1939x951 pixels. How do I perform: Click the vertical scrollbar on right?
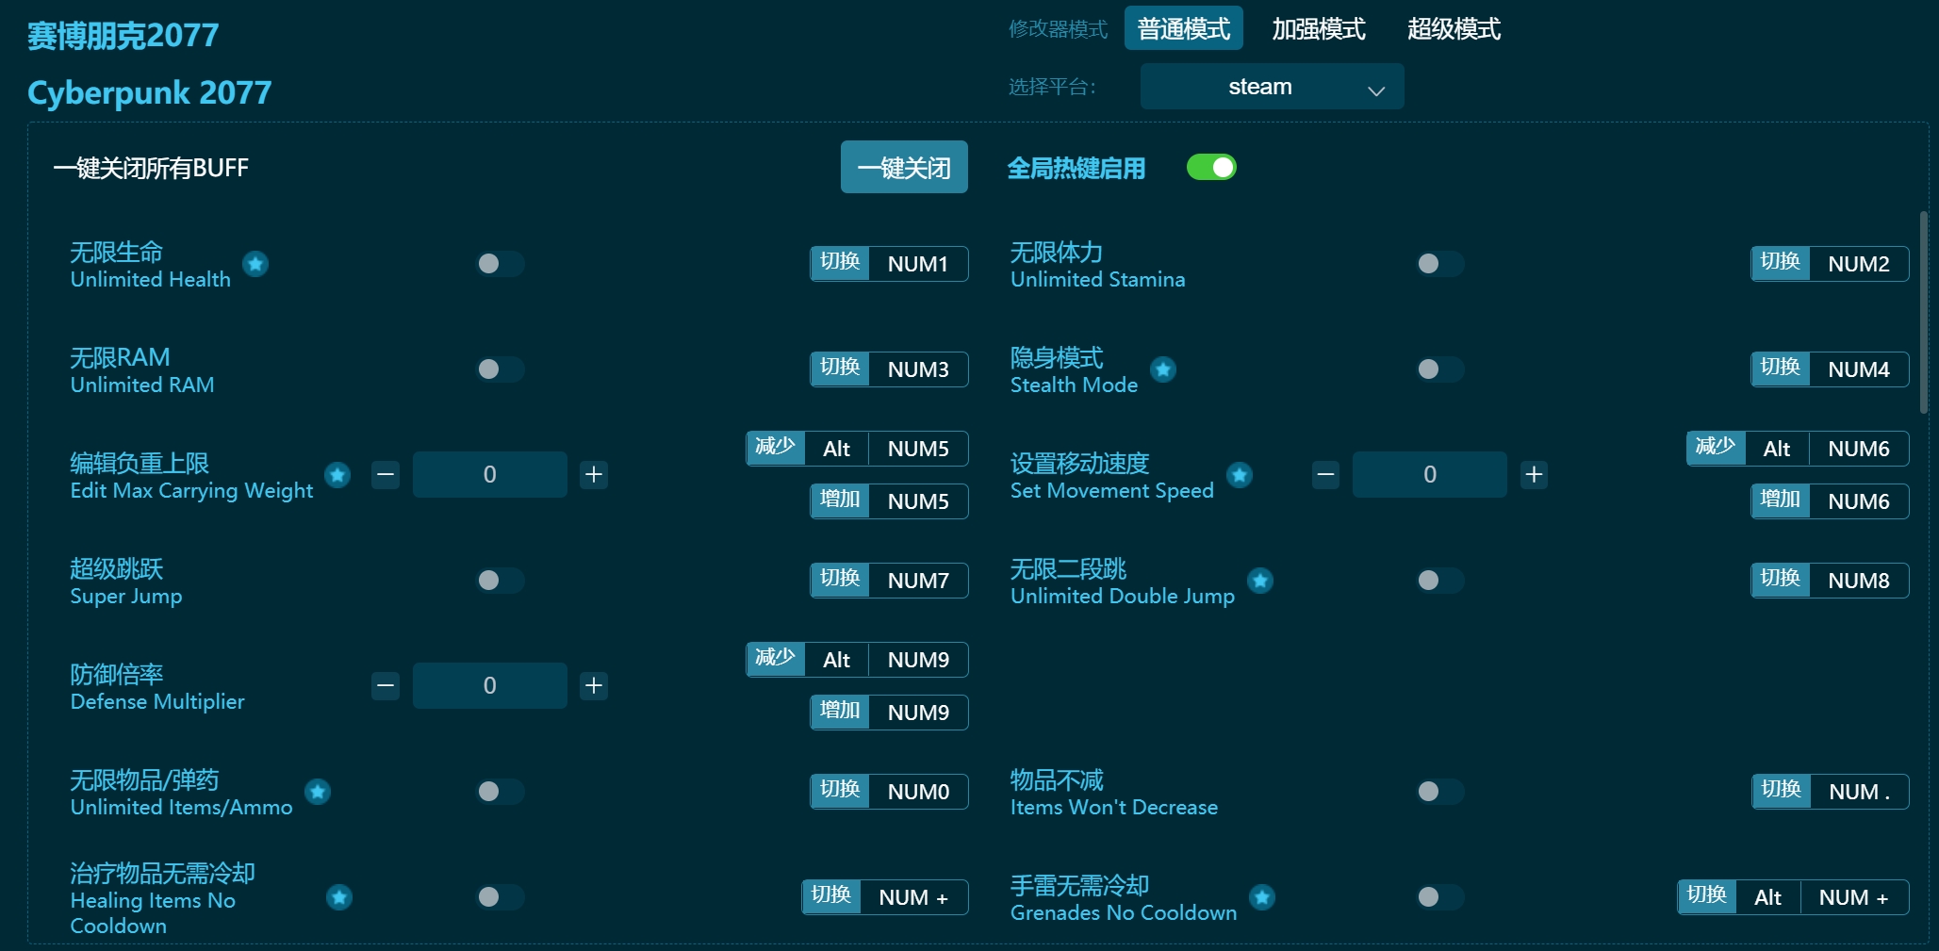[x=1923, y=311]
